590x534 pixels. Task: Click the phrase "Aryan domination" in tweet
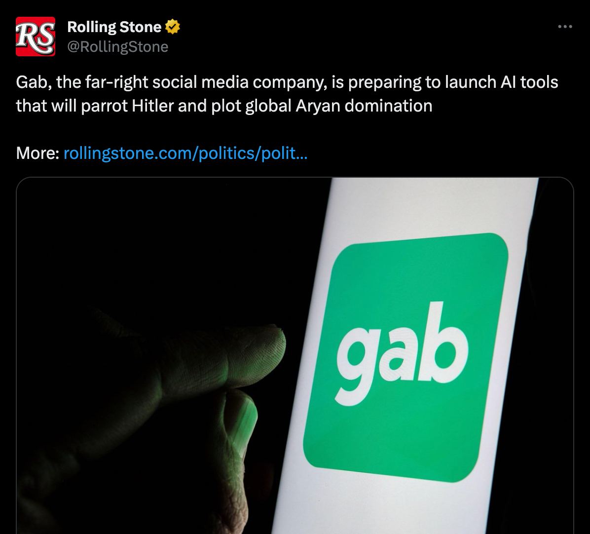364,106
